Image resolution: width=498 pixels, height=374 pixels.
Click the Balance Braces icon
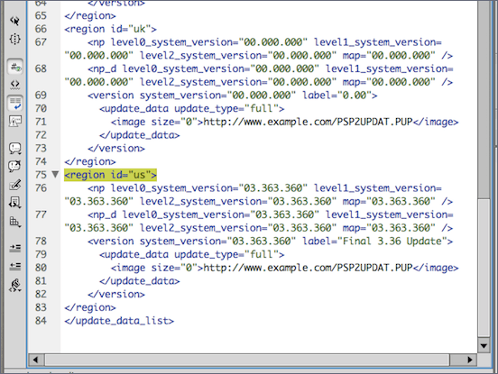coord(15,39)
